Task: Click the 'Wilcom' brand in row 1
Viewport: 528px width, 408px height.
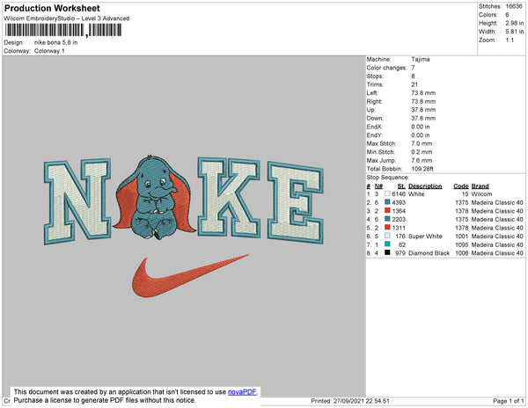Action: (481, 193)
